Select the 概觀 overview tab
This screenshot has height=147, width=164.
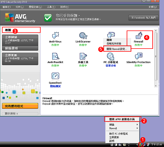(x=21, y=30)
